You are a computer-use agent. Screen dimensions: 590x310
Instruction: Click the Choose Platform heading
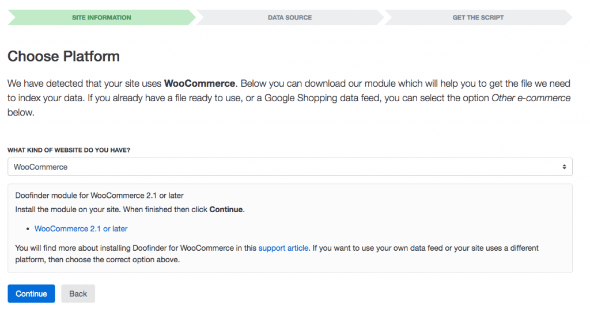pyautogui.click(x=63, y=56)
